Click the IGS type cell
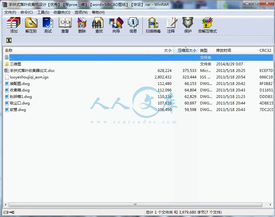The width and height of the screenshot is (275, 217). [x=205, y=77]
